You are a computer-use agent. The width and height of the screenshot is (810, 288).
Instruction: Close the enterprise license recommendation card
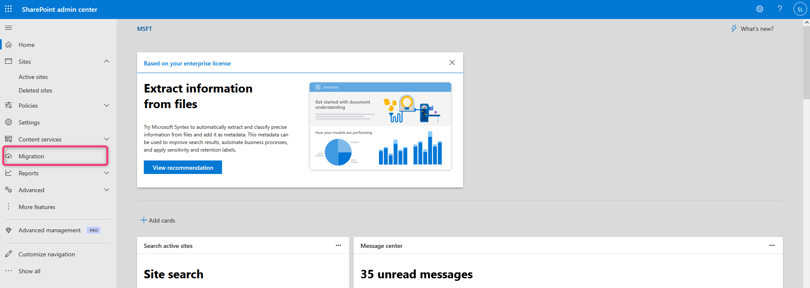point(452,62)
